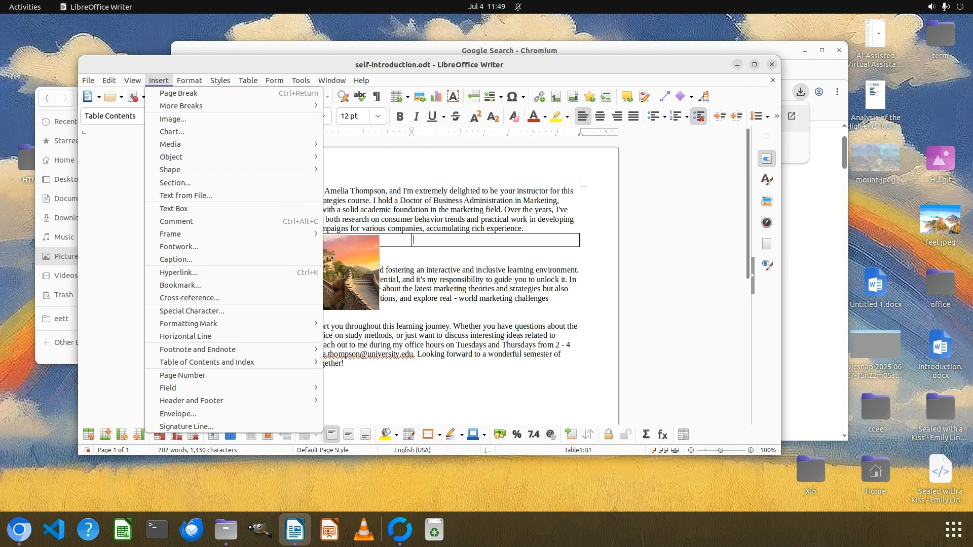Select Page Number in Insert menu

coord(182,375)
